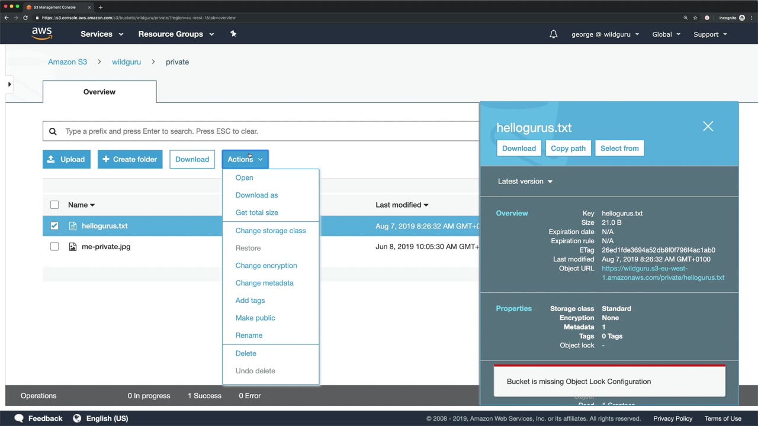Uncheck the hellogurus.txt row checkbox
The image size is (758, 426).
(x=54, y=226)
